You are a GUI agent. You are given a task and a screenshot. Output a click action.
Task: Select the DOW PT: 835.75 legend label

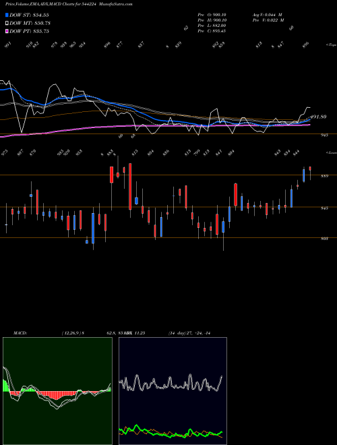pyautogui.click(x=29, y=31)
